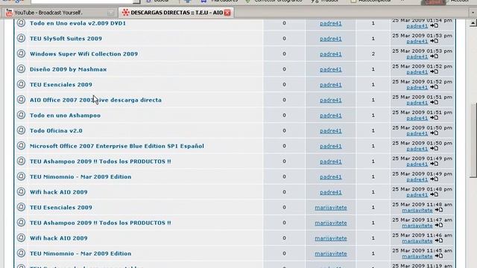Viewport: 477px width, 268px height.
Task: Jump to latest post arrow for TEU SlySoft Suites
Action: tap(434, 41)
